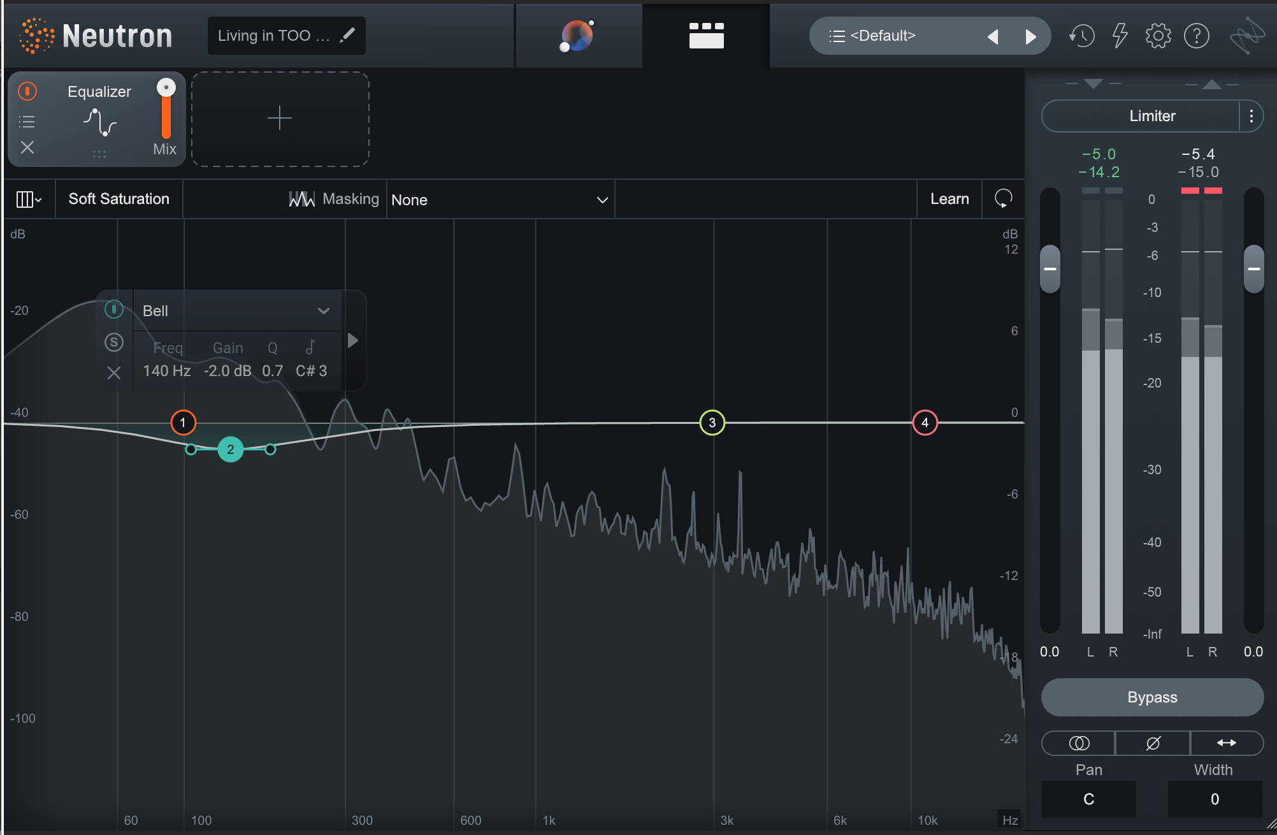Delete band 2 with the X icon
This screenshot has width=1277, height=835.
(113, 373)
